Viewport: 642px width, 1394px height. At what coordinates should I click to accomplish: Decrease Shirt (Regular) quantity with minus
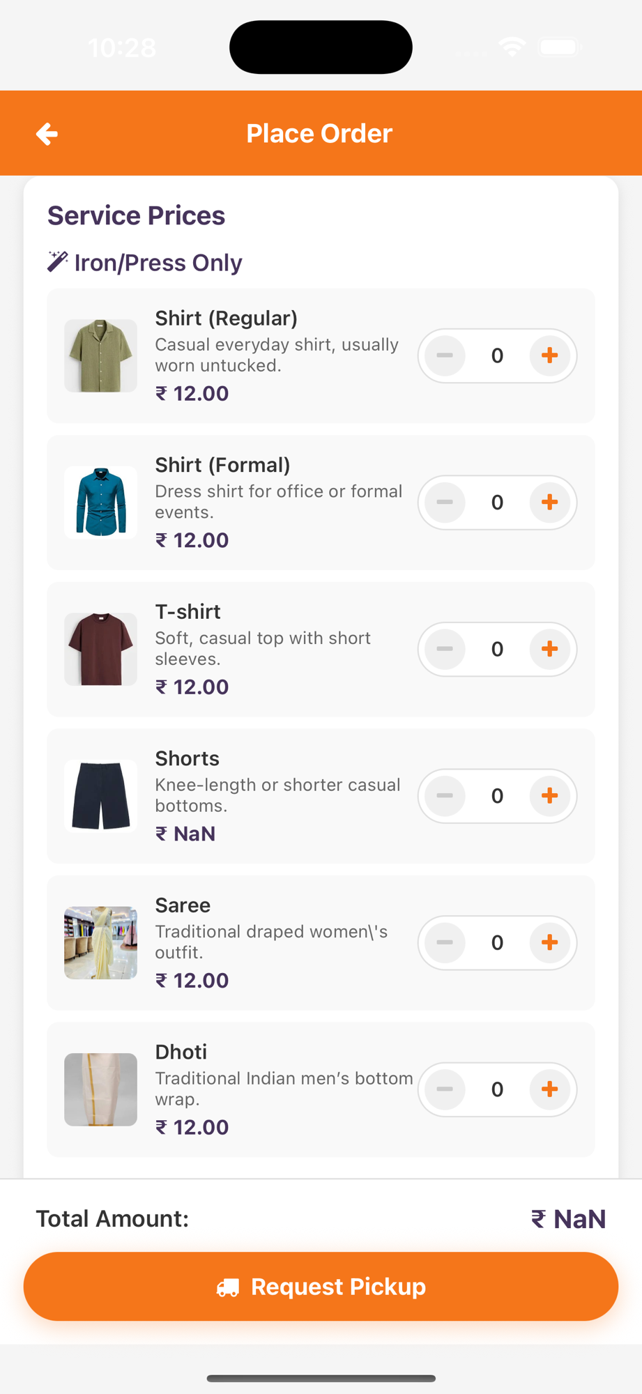pyautogui.click(x=445, y=355)
